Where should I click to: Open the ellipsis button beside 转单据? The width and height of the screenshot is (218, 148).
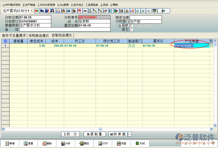point(129,134)
